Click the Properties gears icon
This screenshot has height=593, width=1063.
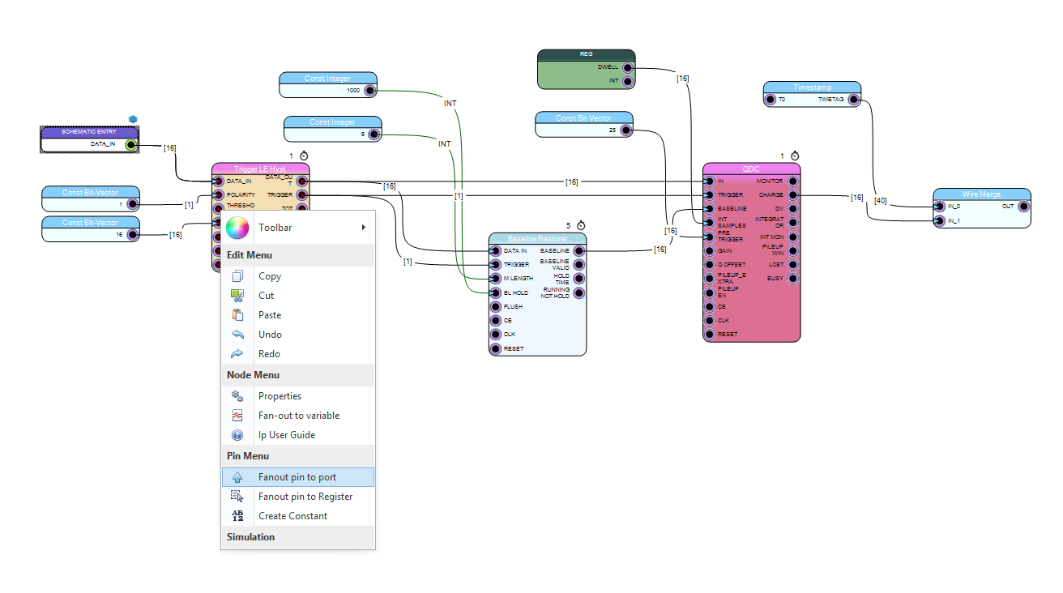[237, 396]
